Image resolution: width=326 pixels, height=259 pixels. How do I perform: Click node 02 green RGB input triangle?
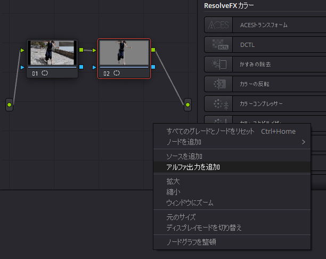[94, 50]
